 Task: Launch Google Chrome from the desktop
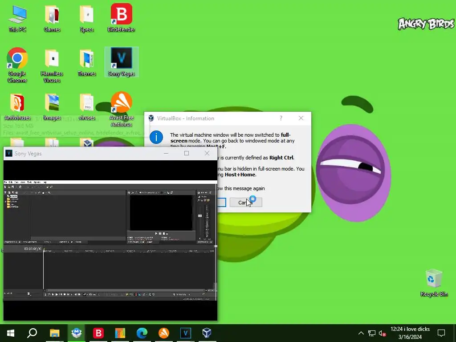click(x=17, y=65)
